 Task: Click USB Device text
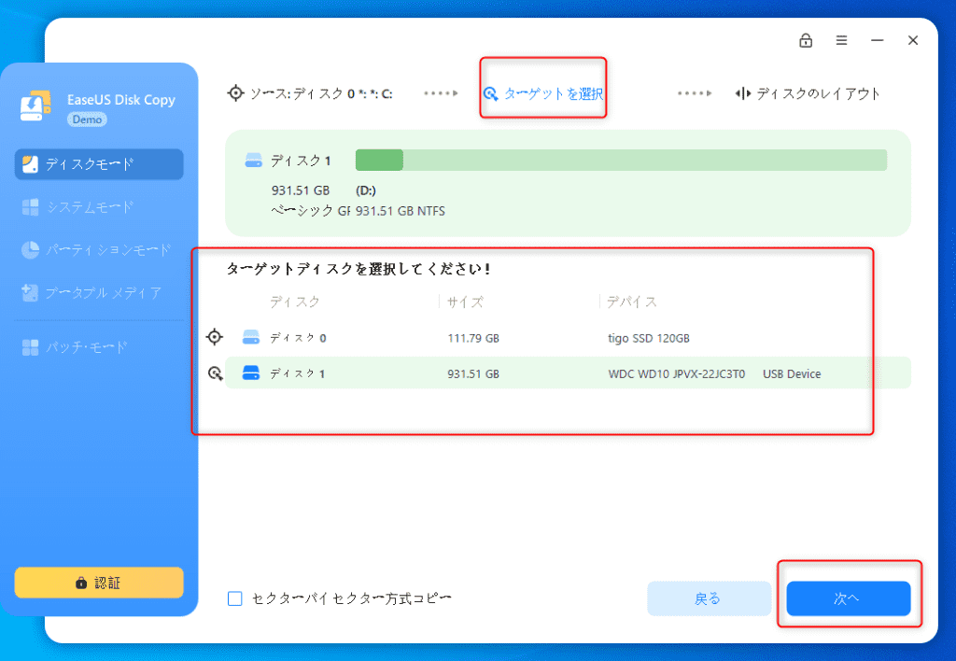click(x=792, y=373)
